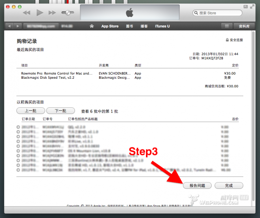Open order details arrow for QQ v2.2.0 row
260x218 pixels.
coord(18,127)
